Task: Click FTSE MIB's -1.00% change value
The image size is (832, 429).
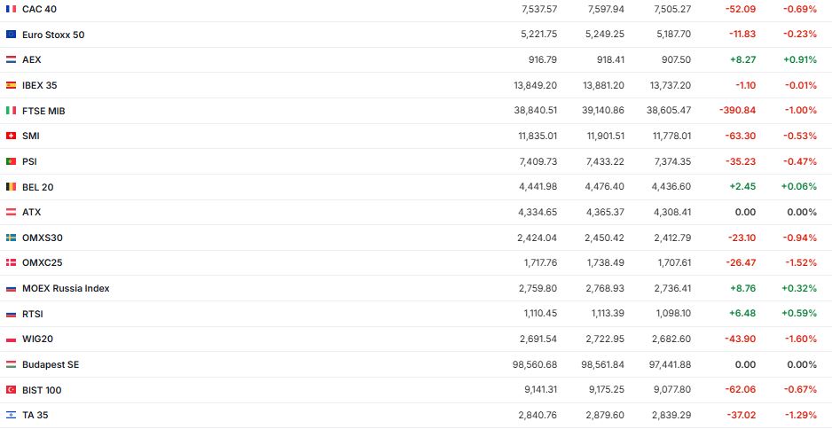Action: coord(799,111)
